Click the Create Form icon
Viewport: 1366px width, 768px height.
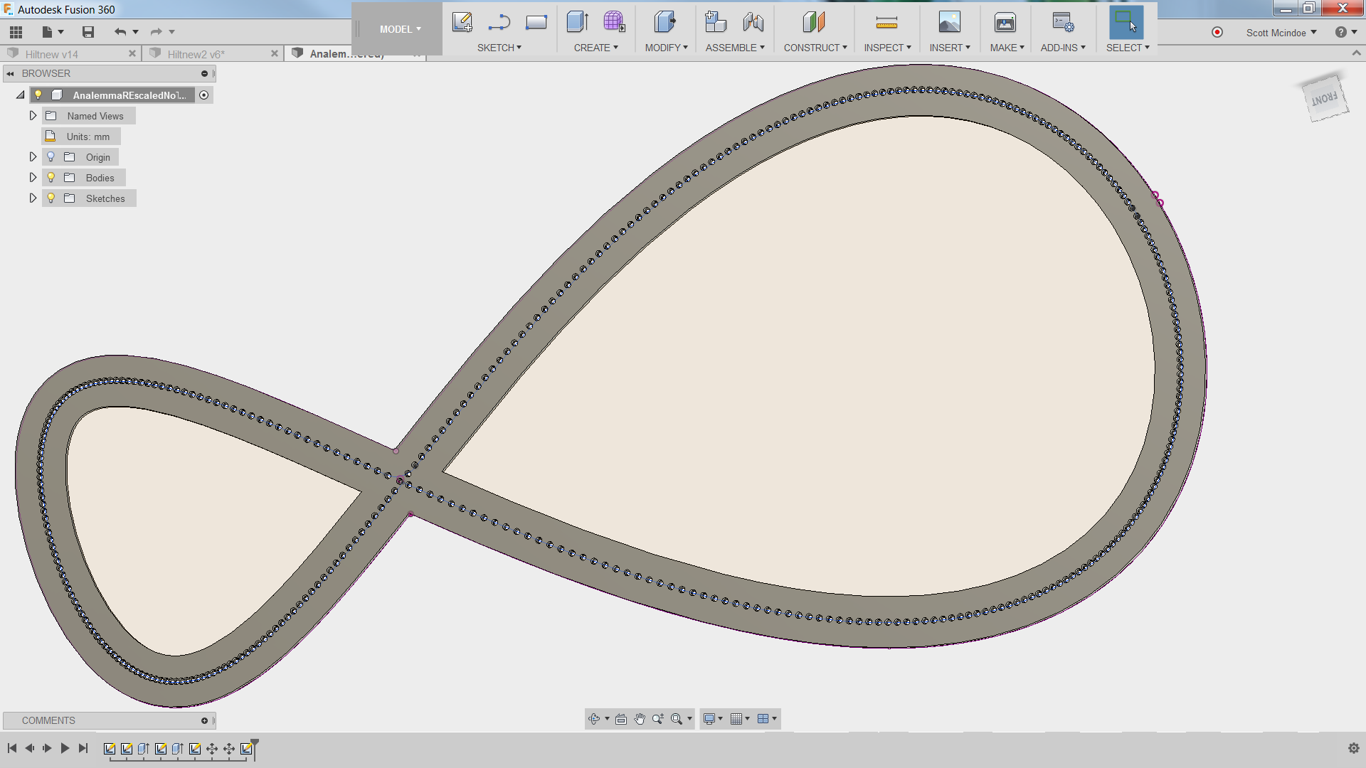pos(614,23)
